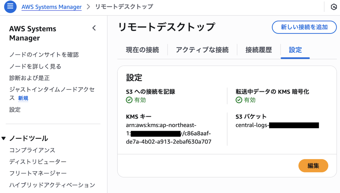Click the リモートデスクトップ breadcrumb text
Screen dimensions: 340x193
pos(124,7)
